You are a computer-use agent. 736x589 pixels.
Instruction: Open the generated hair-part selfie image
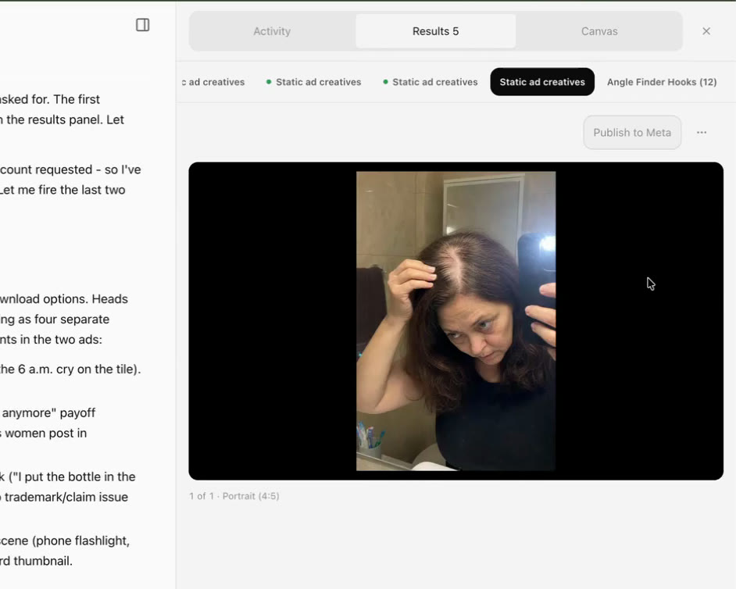(x=456, y=321)
